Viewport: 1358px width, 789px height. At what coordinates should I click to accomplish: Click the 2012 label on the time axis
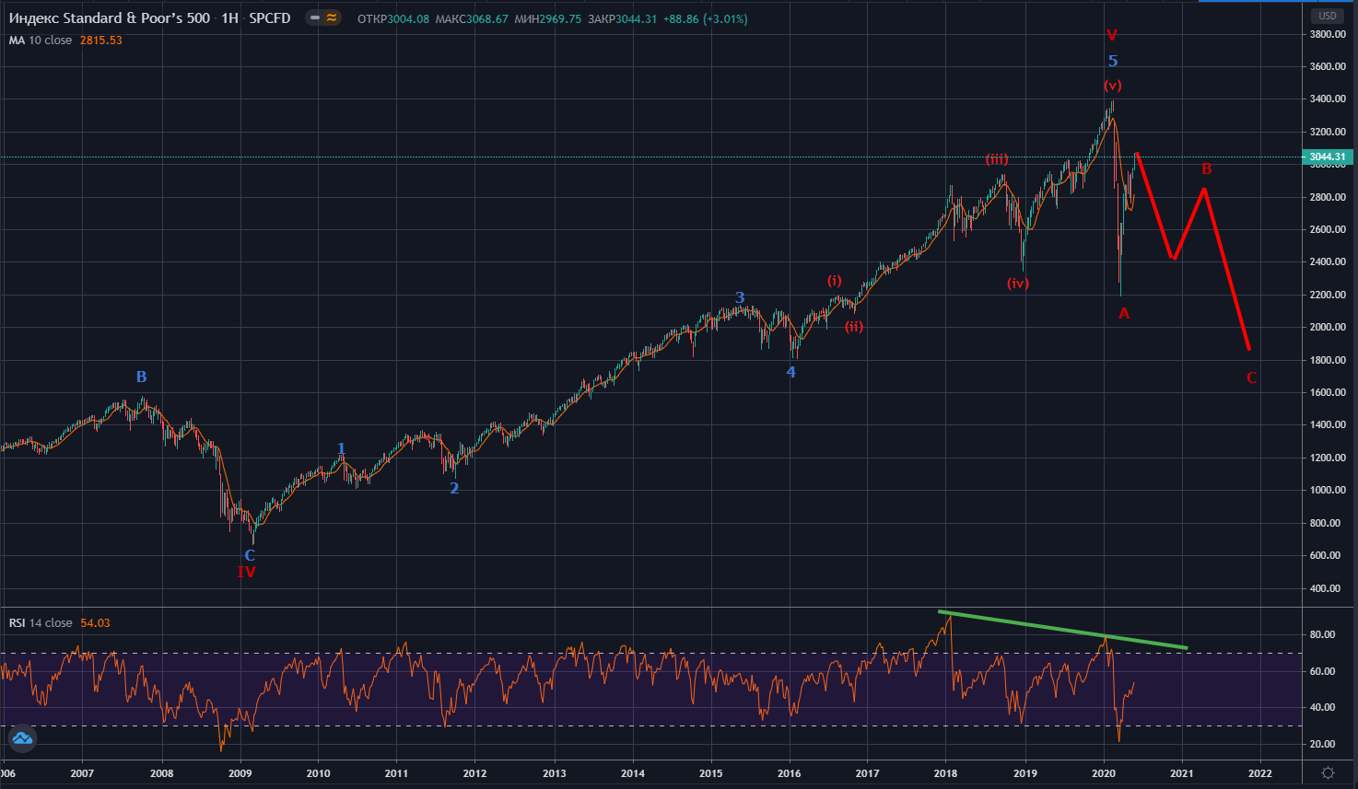click(475, 773)
